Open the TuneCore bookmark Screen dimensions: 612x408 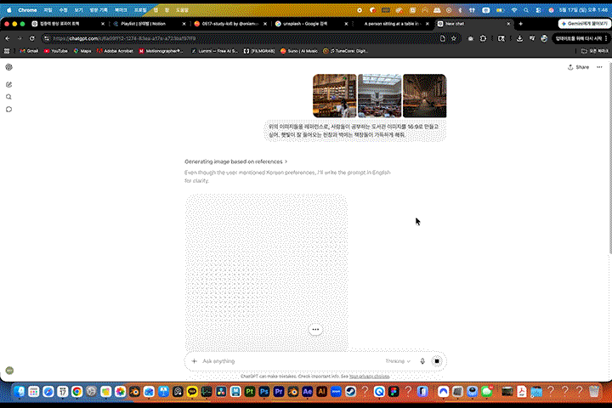[345, 51]
